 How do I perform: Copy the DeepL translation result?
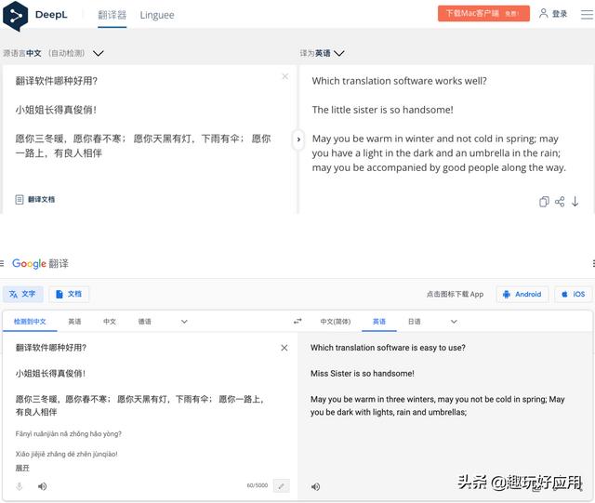(x=544, y=202)
